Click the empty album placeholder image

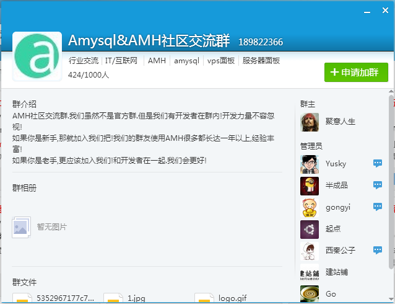(22, 227)
